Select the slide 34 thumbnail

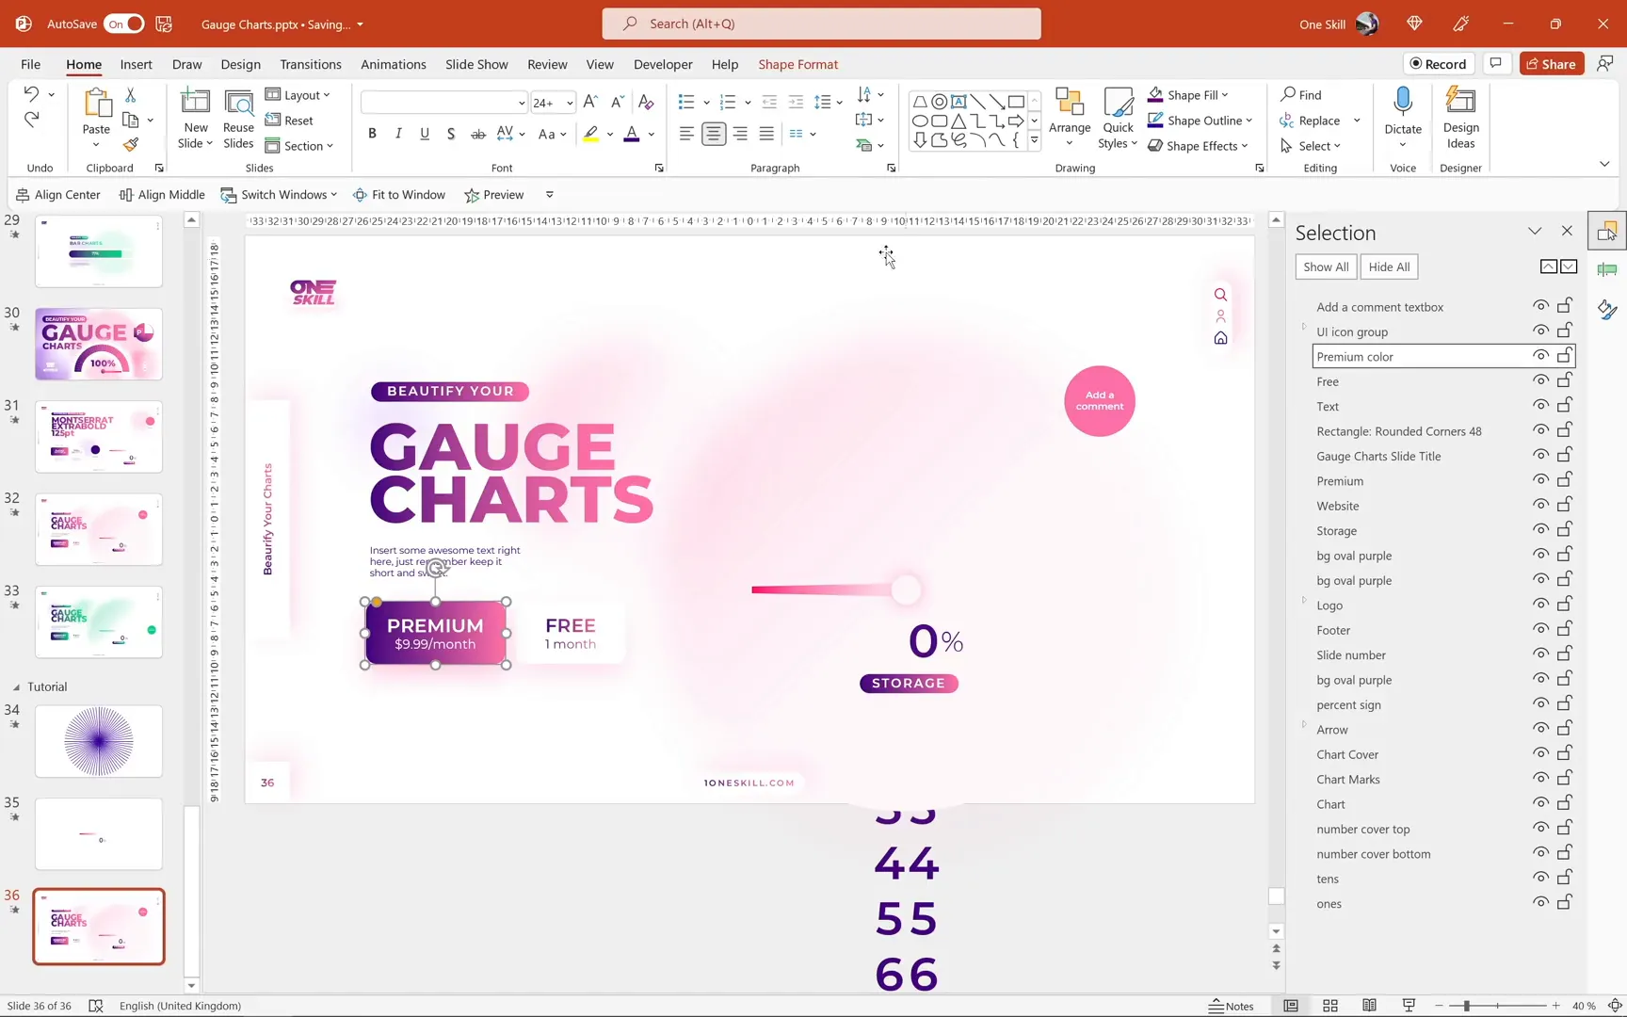98,741
